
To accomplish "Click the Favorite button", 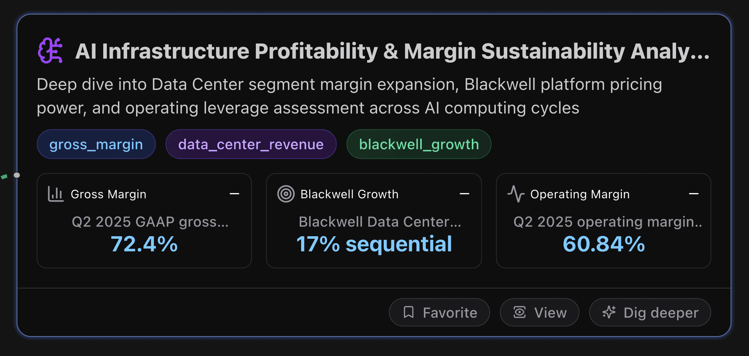I will point(439,312).
